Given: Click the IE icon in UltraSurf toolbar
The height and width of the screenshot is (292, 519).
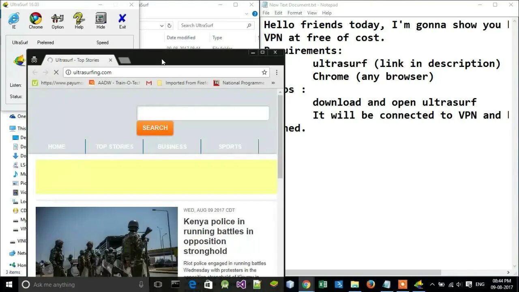Looking at the screenshot, I should (14, 21).
